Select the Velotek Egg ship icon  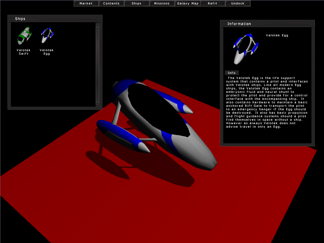47,35
